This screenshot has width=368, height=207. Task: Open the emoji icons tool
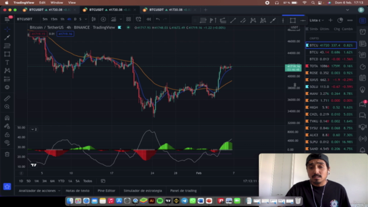click(x=7, y=87)
